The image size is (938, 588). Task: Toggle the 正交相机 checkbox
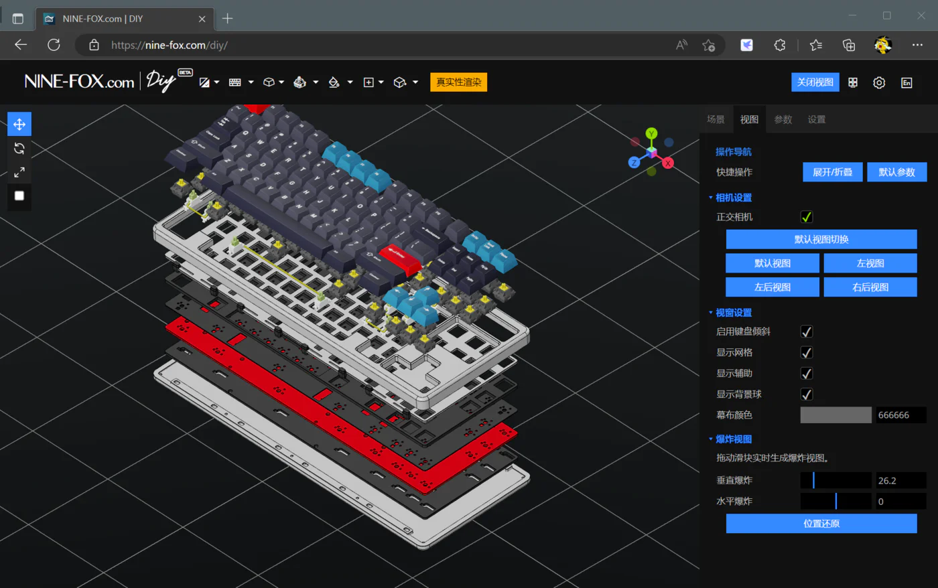click(807, 217)
